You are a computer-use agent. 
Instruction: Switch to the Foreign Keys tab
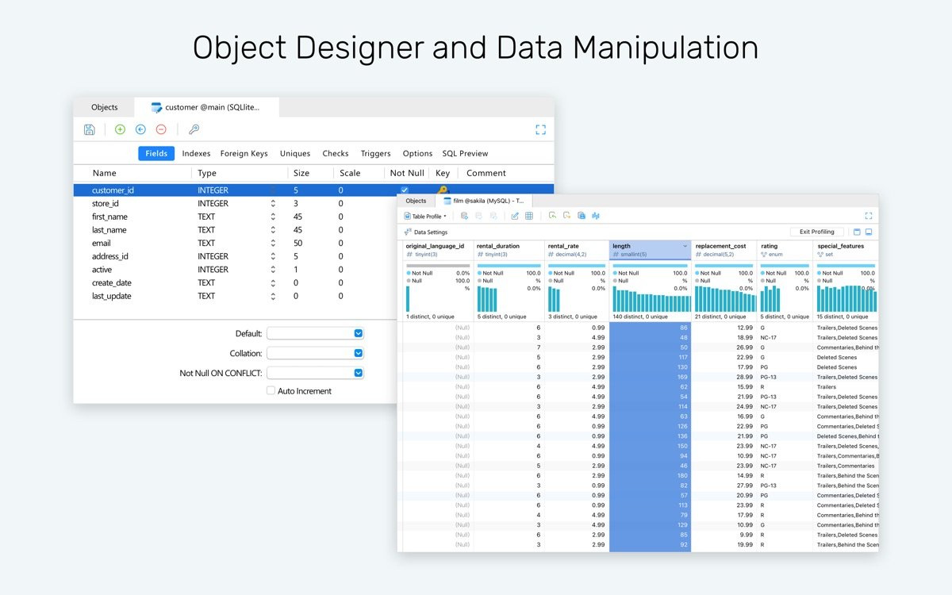[x=244, y=154]
